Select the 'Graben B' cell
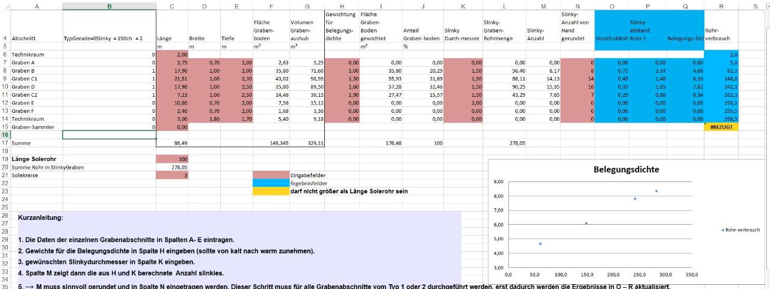Image resolution: width=770 pixels, height=289 pixels. pyautogui.click(x=37, y=70)
